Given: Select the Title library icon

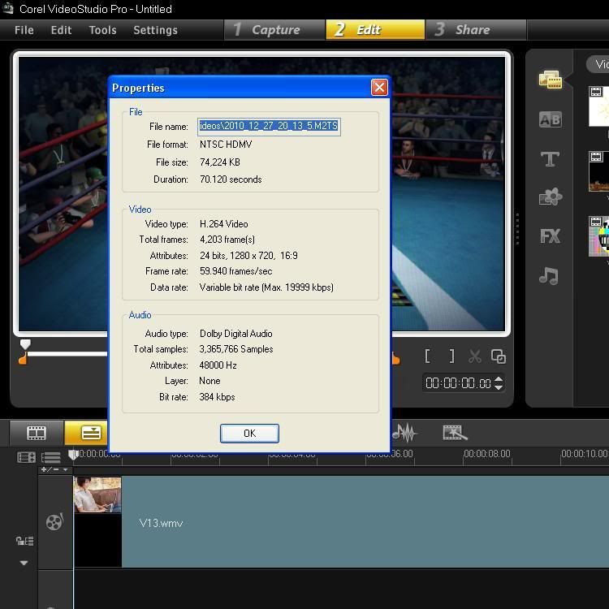Looking at the screenshot, I should point(550,159).
